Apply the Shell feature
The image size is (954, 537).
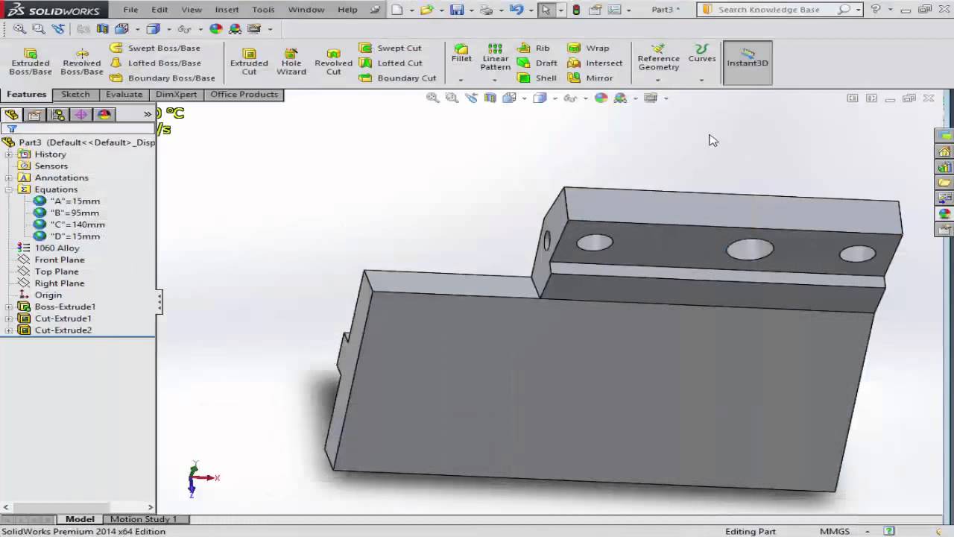tap(537, 78)
